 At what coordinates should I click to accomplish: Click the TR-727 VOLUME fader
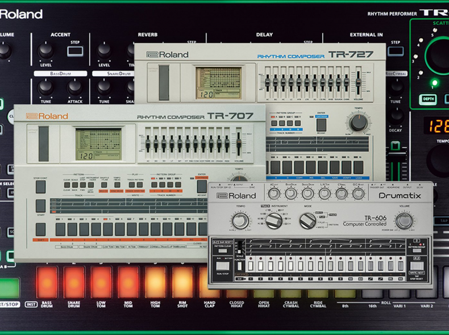(x=358, y=82)
